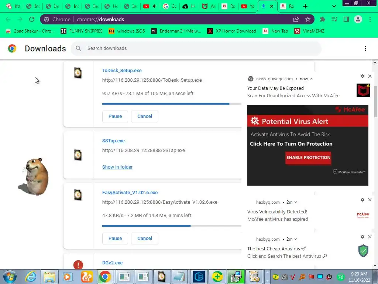Open UC Browser taskbar icon

click(x=86, y=277)
